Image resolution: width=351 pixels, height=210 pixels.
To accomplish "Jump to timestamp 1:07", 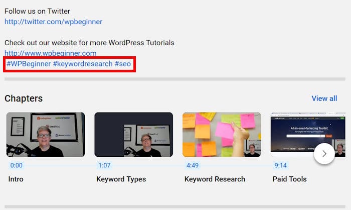I will coord(104,165).
